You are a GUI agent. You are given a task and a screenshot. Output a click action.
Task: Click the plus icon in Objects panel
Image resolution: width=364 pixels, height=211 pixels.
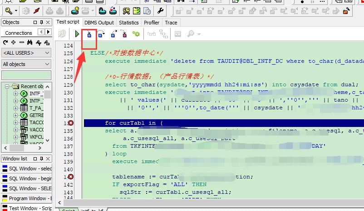pos(14,42)
